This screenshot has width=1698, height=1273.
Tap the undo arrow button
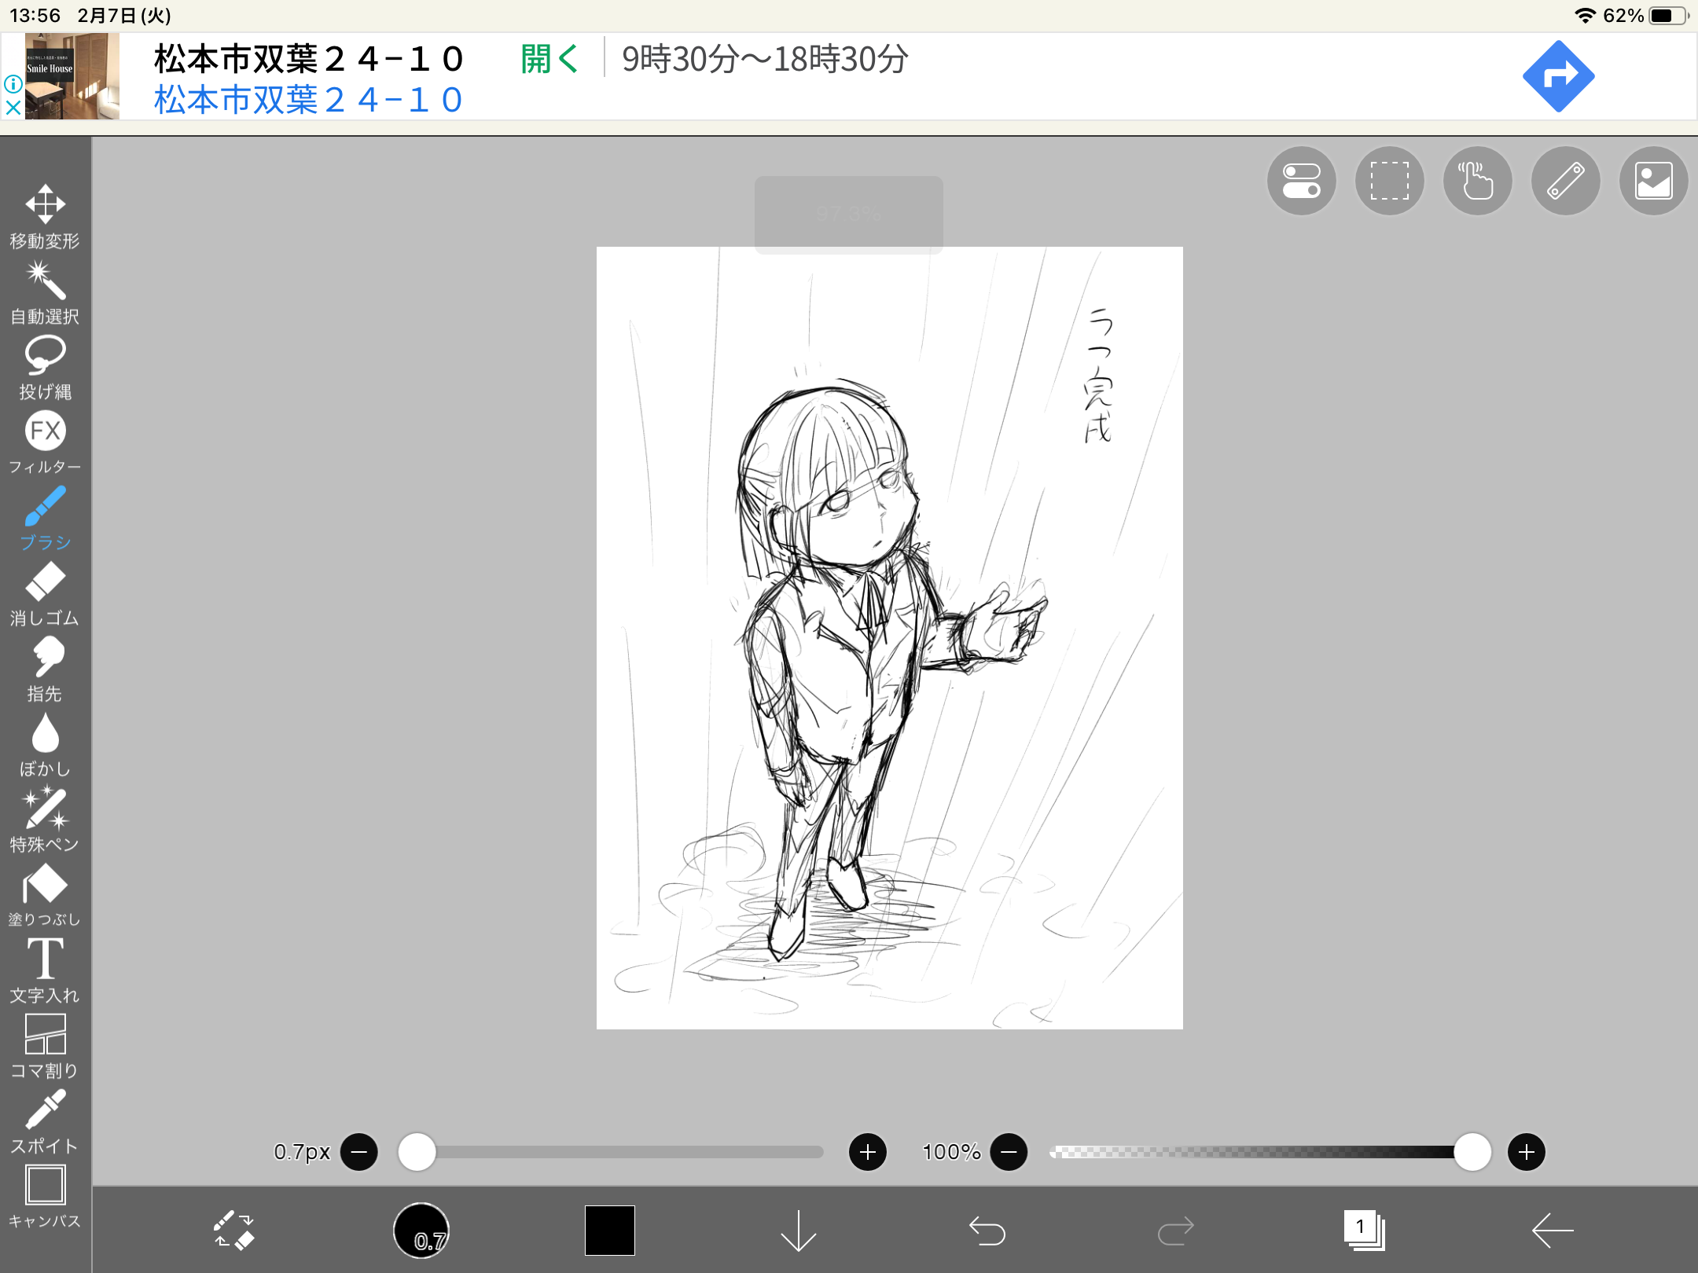(x=987, y=1230)
